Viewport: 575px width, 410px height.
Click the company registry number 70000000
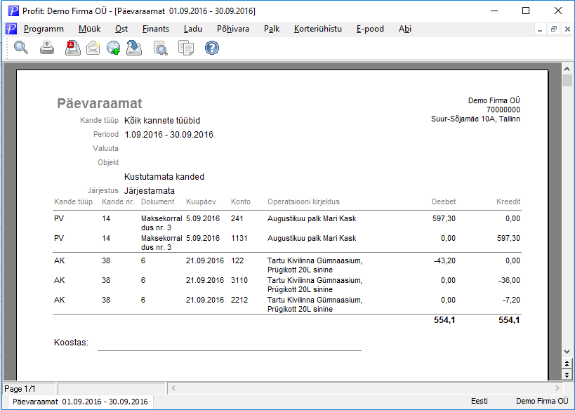(x=503, y=110)
